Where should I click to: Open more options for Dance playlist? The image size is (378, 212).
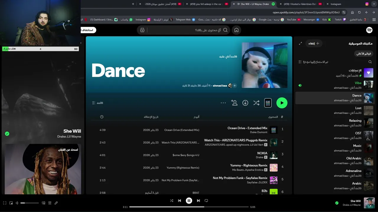pos(223,103)
